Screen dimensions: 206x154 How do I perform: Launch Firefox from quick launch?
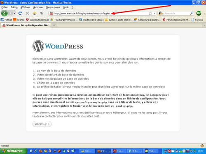pos(40,151)
